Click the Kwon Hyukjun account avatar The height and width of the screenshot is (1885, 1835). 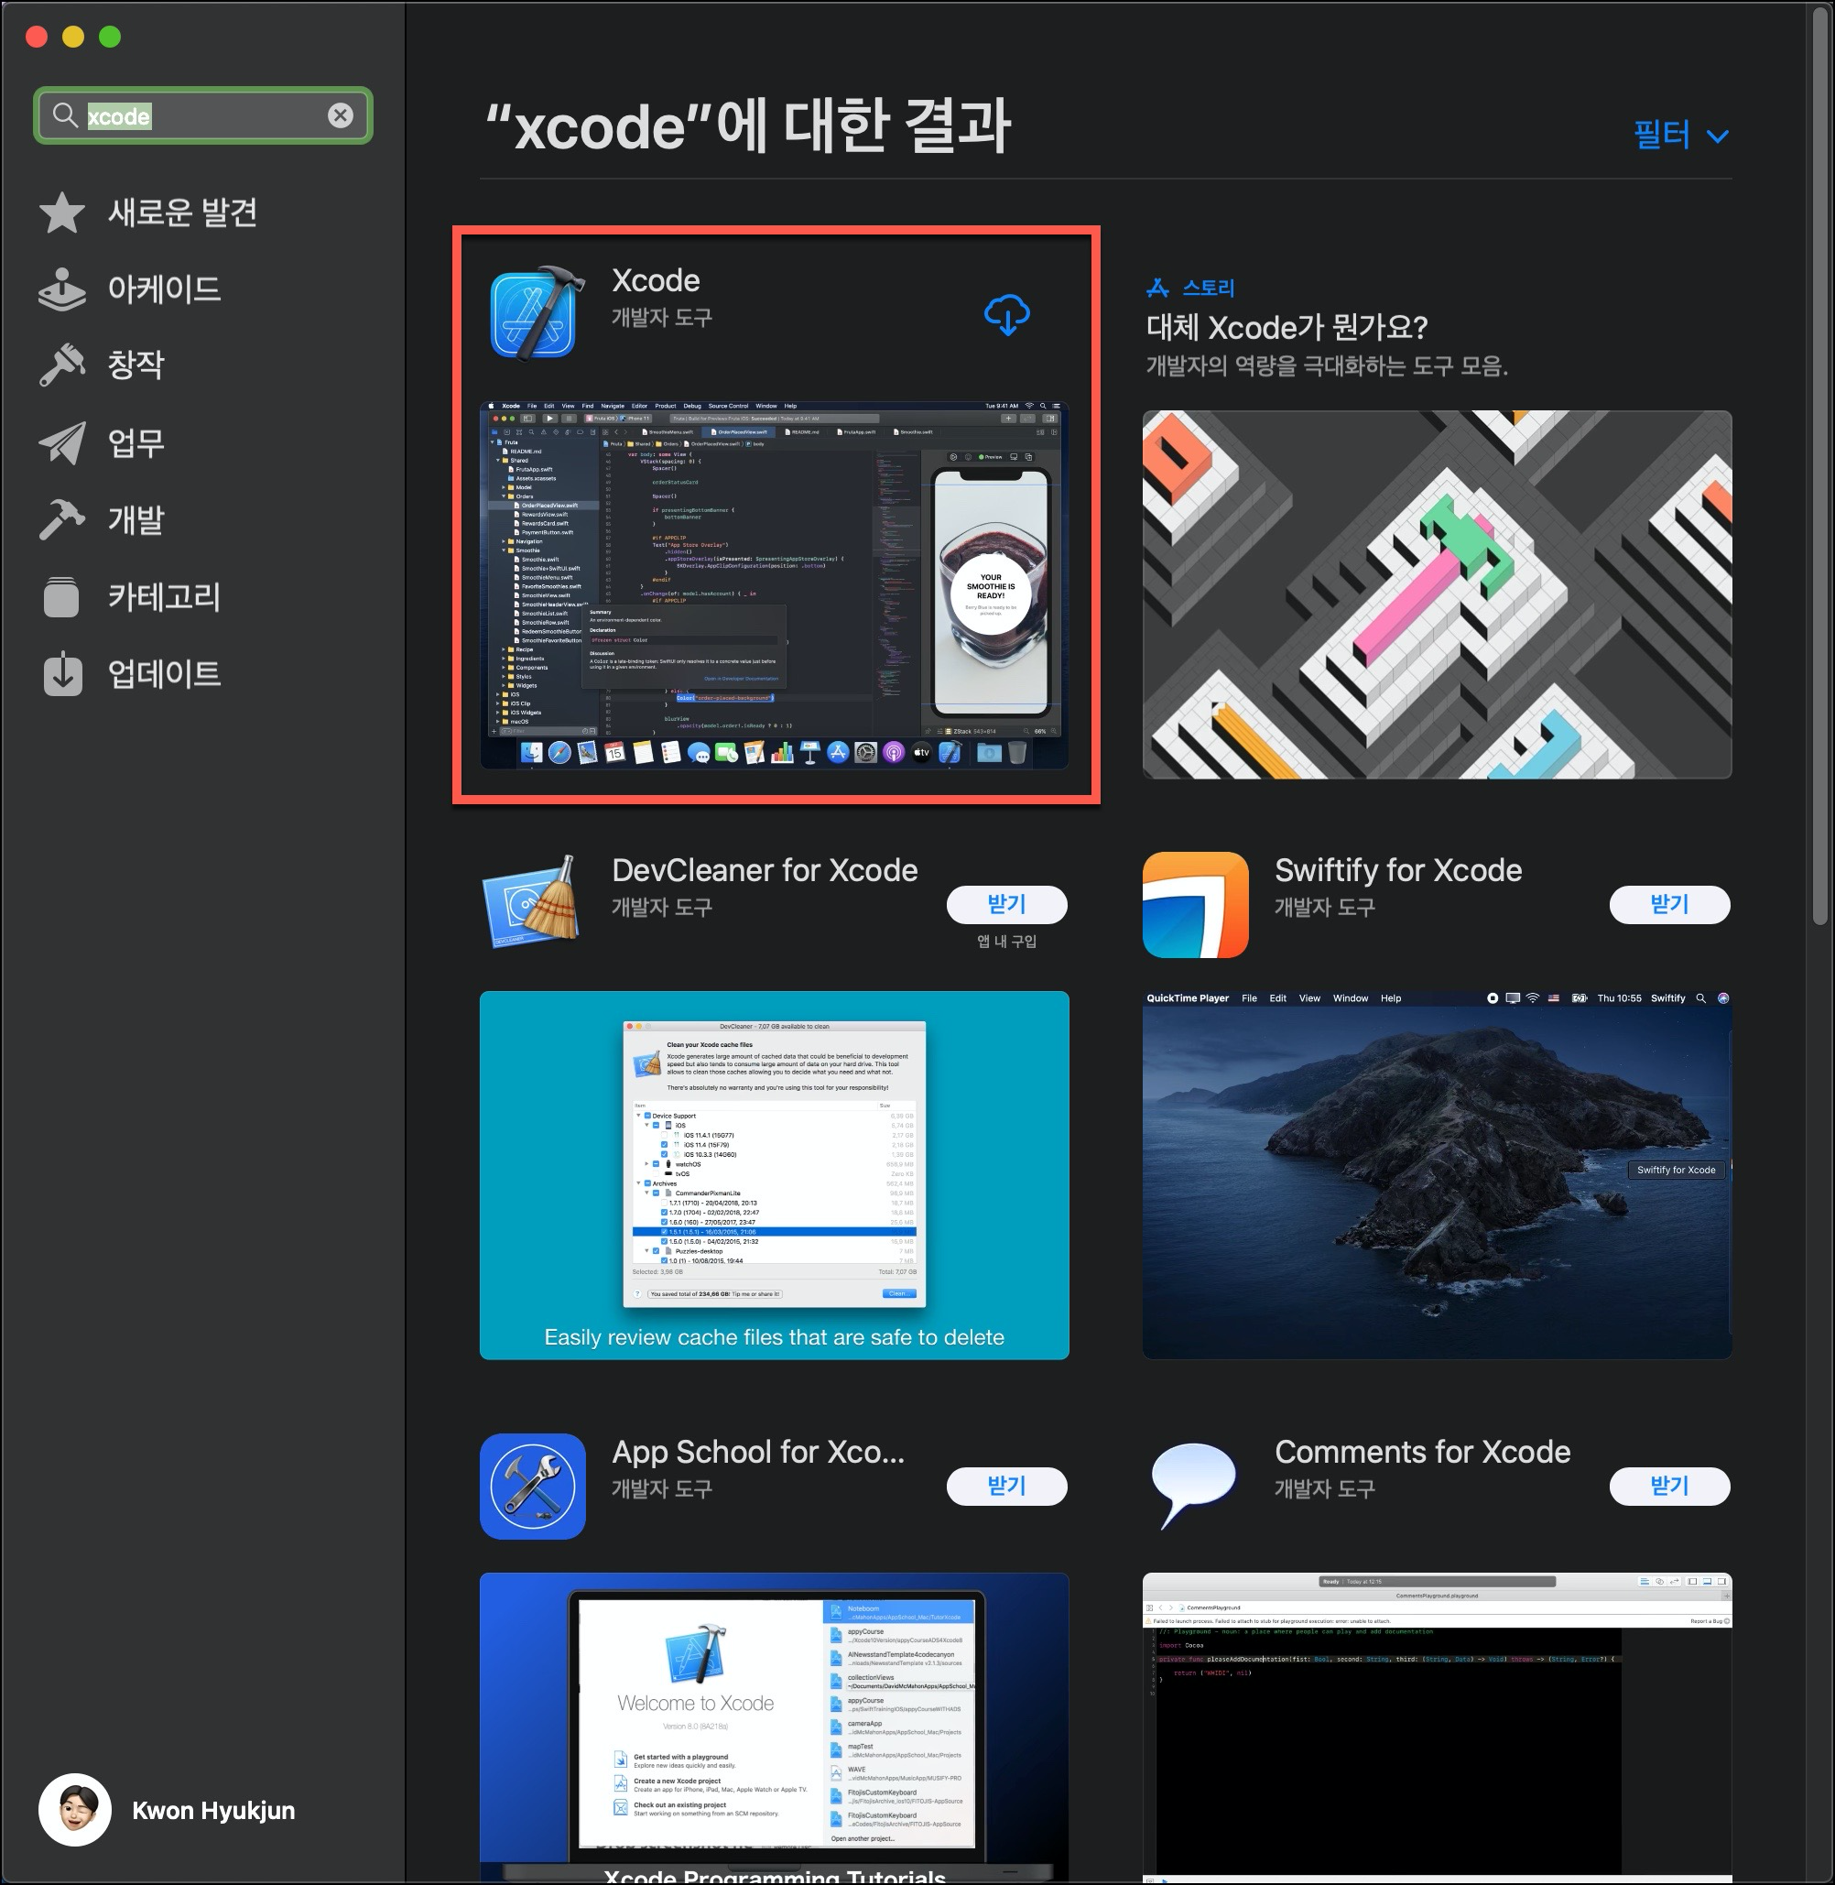coord(75,1810)
